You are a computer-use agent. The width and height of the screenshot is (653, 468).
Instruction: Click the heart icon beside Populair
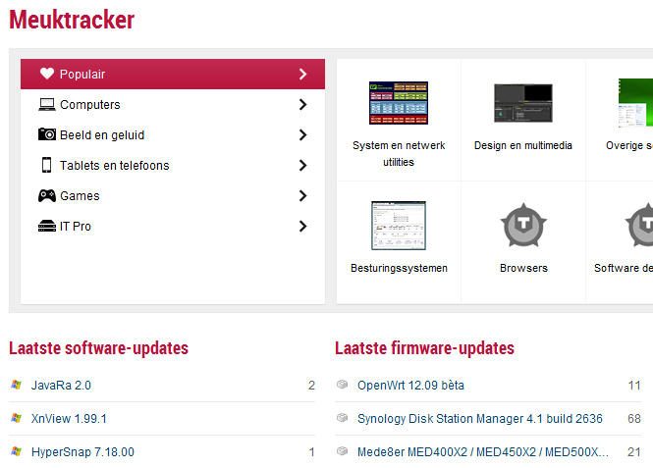(x=47, y=74)
